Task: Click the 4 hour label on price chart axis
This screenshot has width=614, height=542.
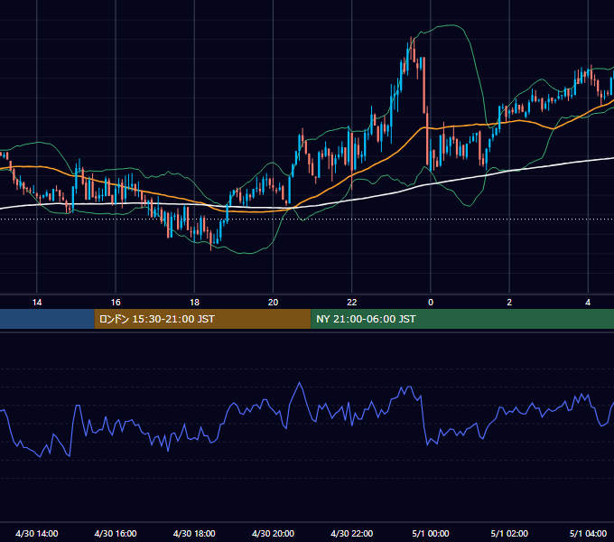Action: (588, 303)
